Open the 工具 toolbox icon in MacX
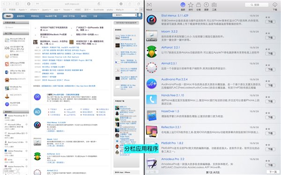The height and width of the screenshot is (175, 281). [214, 5]
